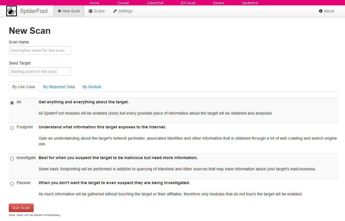Open the New Scan navbar item

(69, 11)
